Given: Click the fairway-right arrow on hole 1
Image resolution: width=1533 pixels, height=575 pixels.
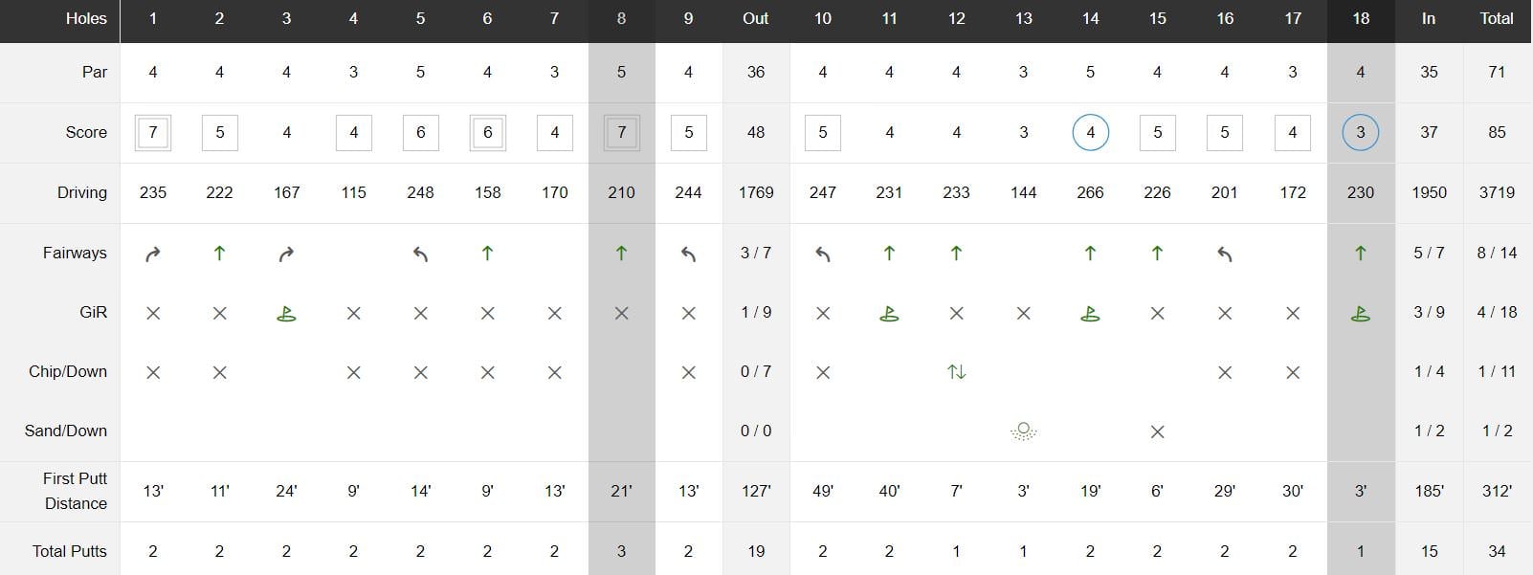Looking at the screenshot, I should (x=153, y=254).
